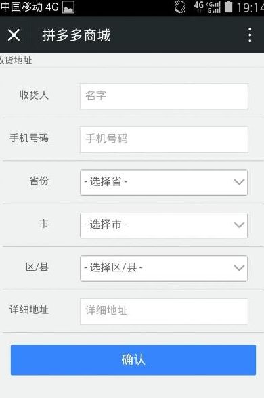The image size is (264, 398).
Task: Focus the 详细地址 detailed address field
Action: click(x=164, y=311)
